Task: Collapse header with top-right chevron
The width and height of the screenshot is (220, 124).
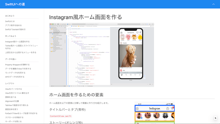Action: pos(214,4)
